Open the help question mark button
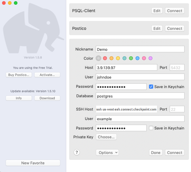This screenshot has height=172, width=191. pyautogui.click(x=77, y=152)
